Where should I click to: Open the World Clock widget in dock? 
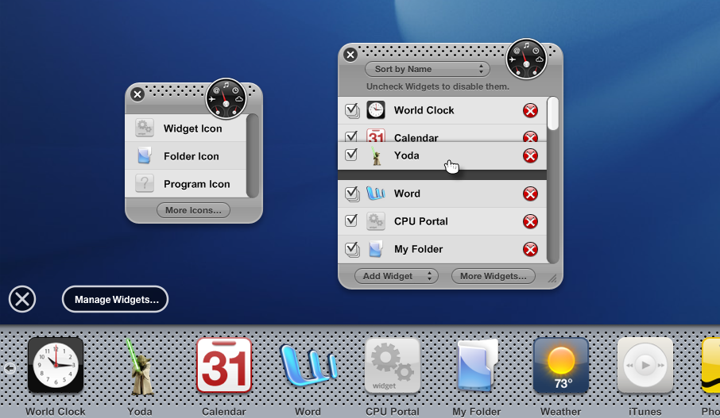[x=56, y=366]
